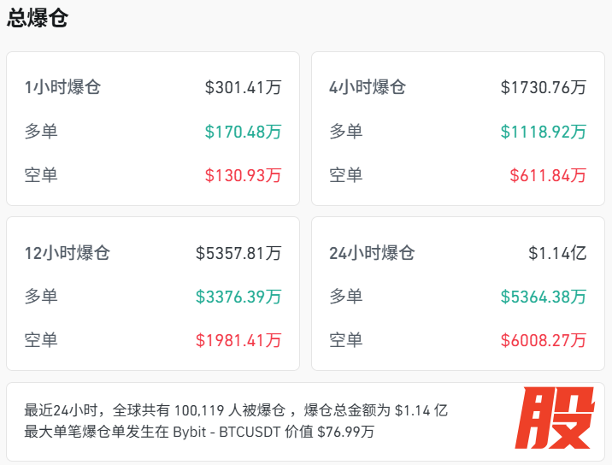Click the $1730.76万 four-hour total
Viewport: 612px width, 465px height.
(x=544, y=87)
